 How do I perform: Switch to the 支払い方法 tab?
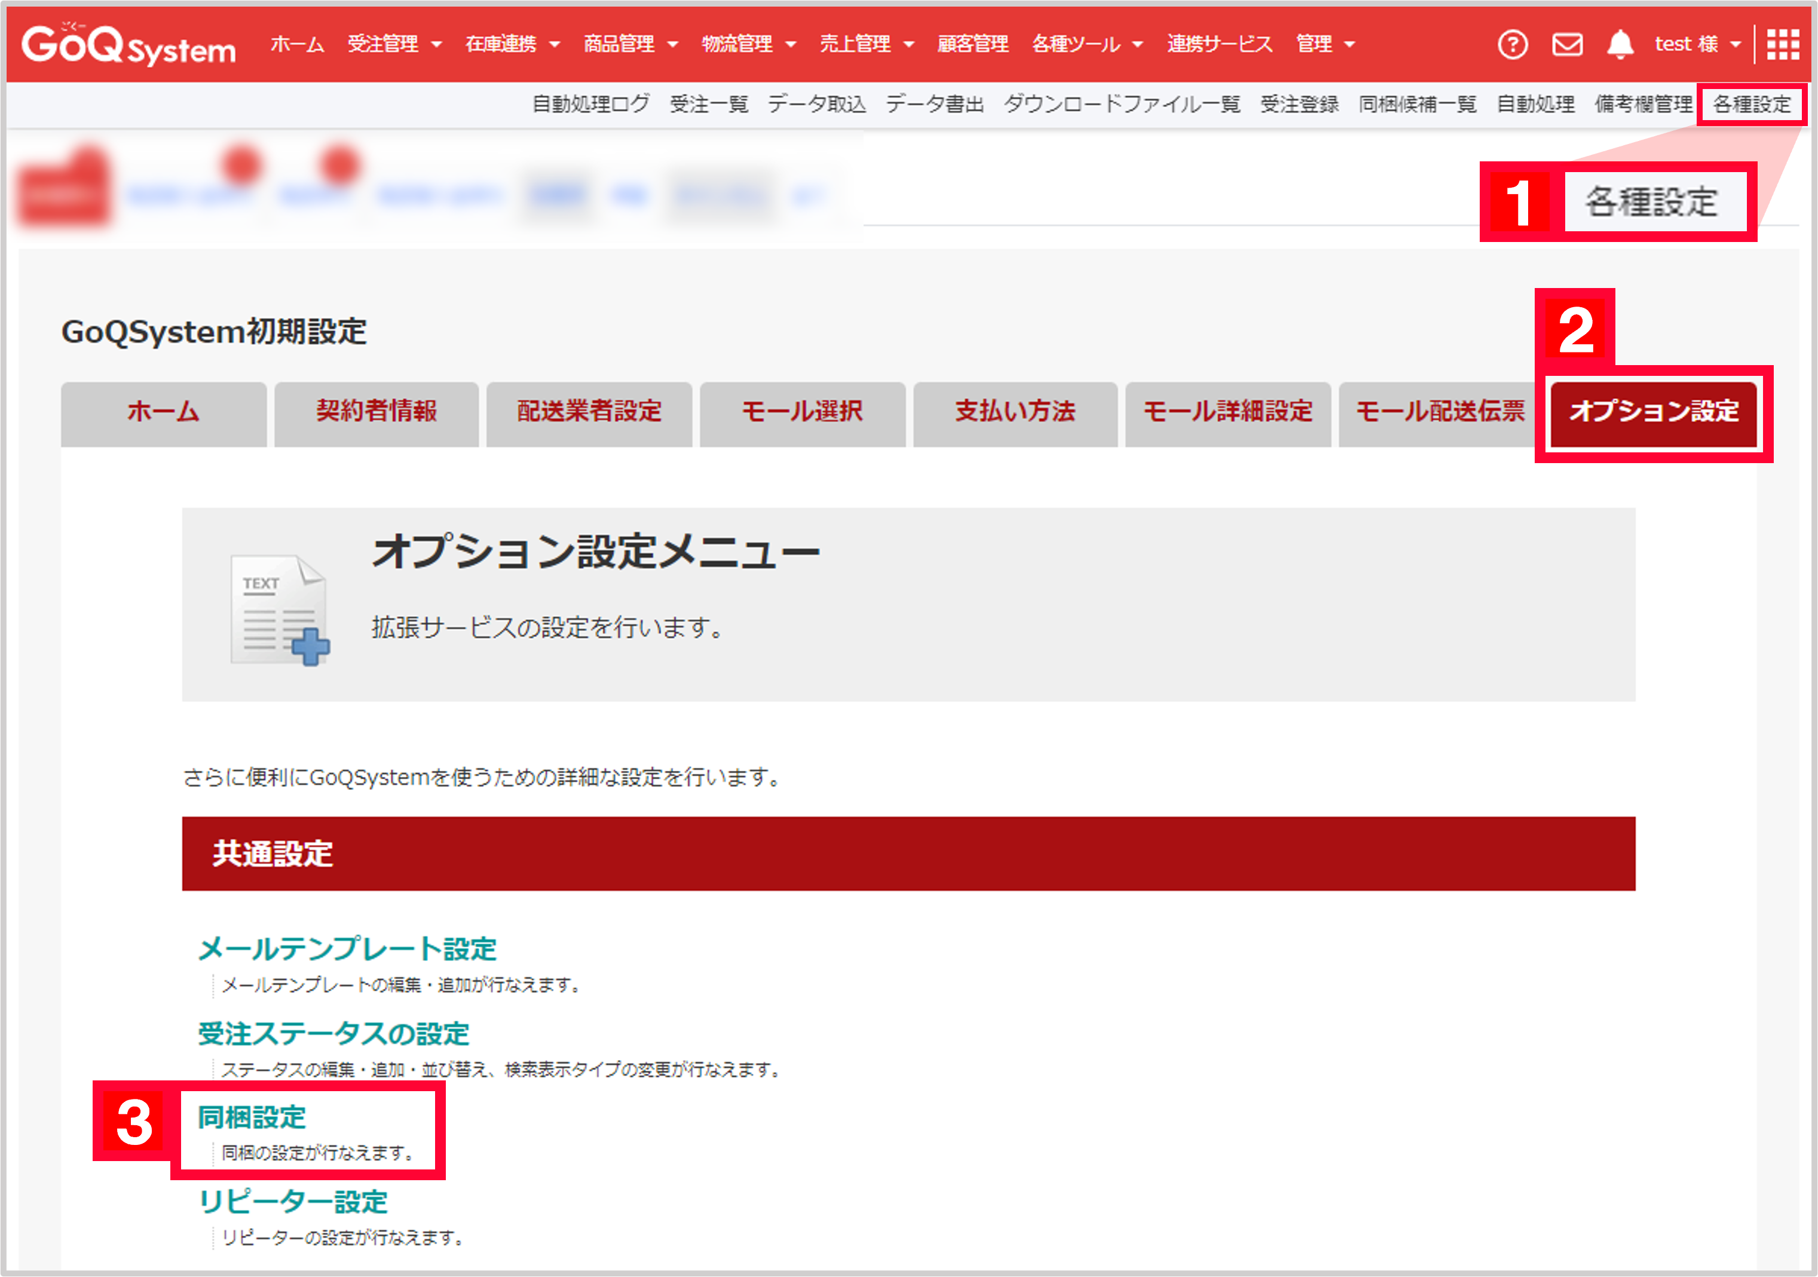click(1015, 414)
